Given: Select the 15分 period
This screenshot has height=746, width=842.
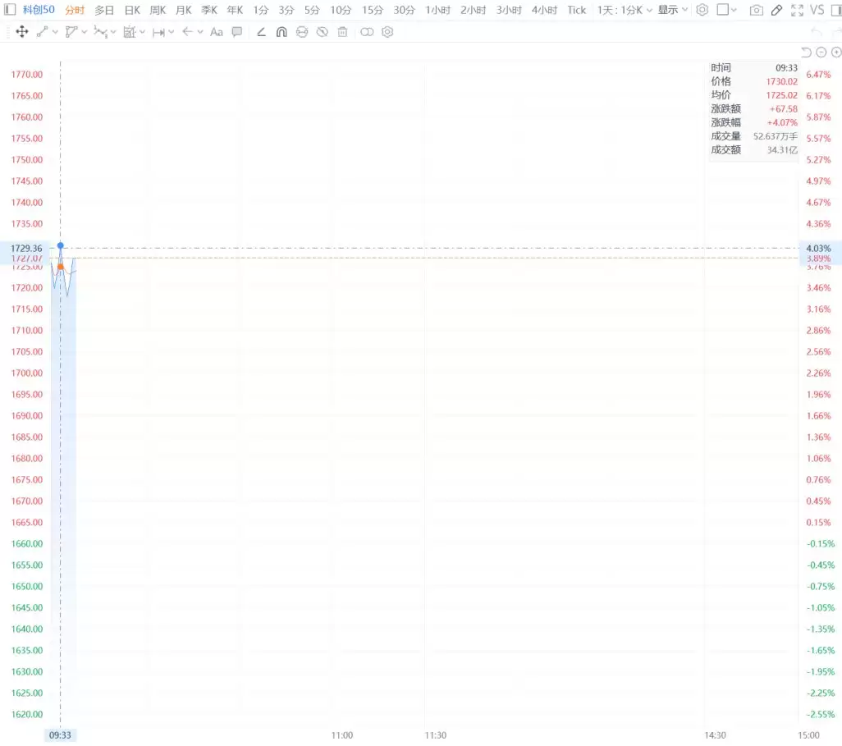Looking at the screenshot, I should coord(372,10).
